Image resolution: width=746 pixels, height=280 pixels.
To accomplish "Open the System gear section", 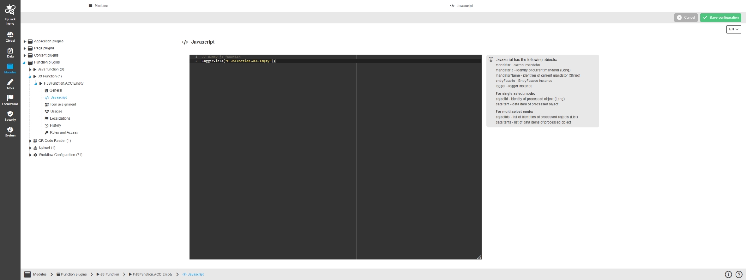I will [x=10, y=132].
